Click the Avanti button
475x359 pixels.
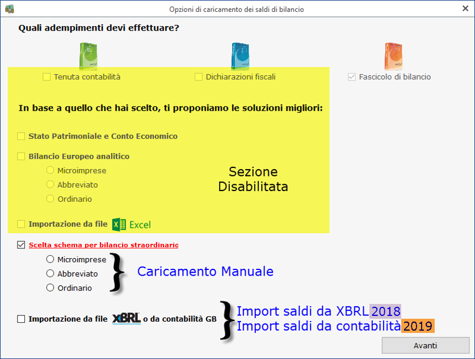click(425, 345)
